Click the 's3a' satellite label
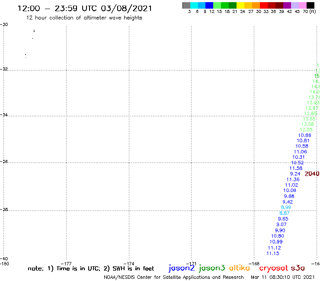Viewport: 320px width, 281px height. (x=298, y=268)
